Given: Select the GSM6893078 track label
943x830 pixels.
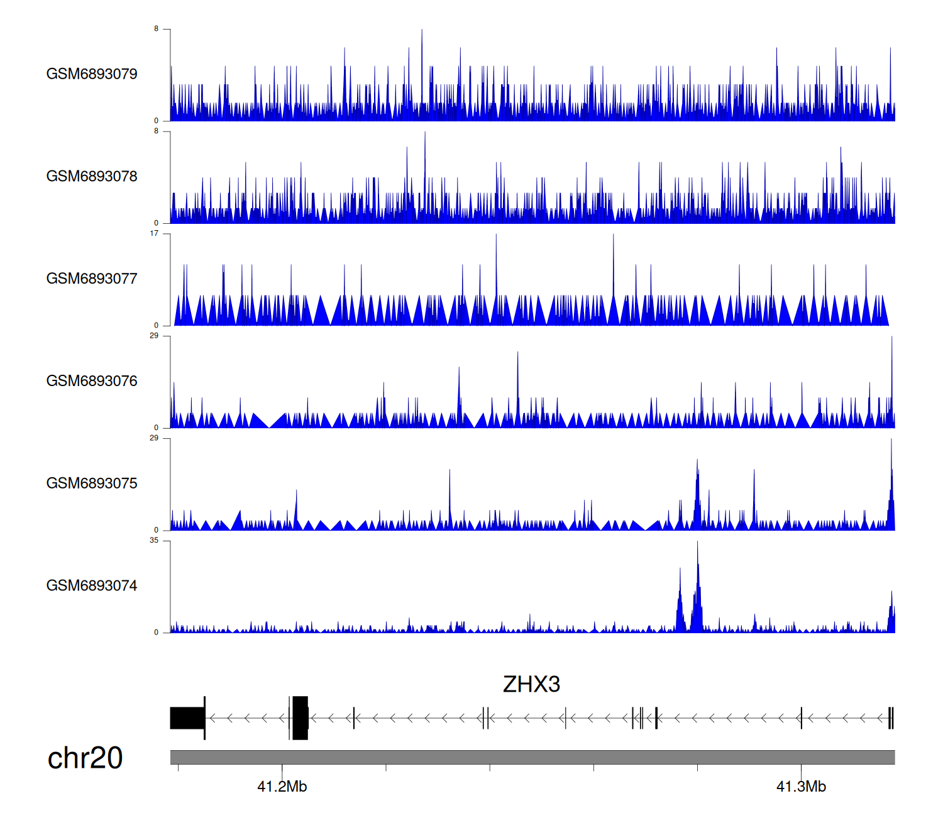Looking at the screenshot, I should (x=92, y=177).
